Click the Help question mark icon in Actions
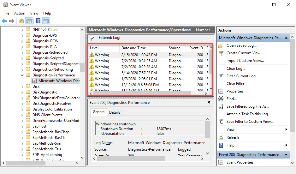The width and height of the screenshot is (296, 174). (x=221, y=145)
